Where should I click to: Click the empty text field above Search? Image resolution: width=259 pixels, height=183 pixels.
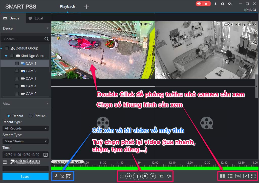coord(26,169)
